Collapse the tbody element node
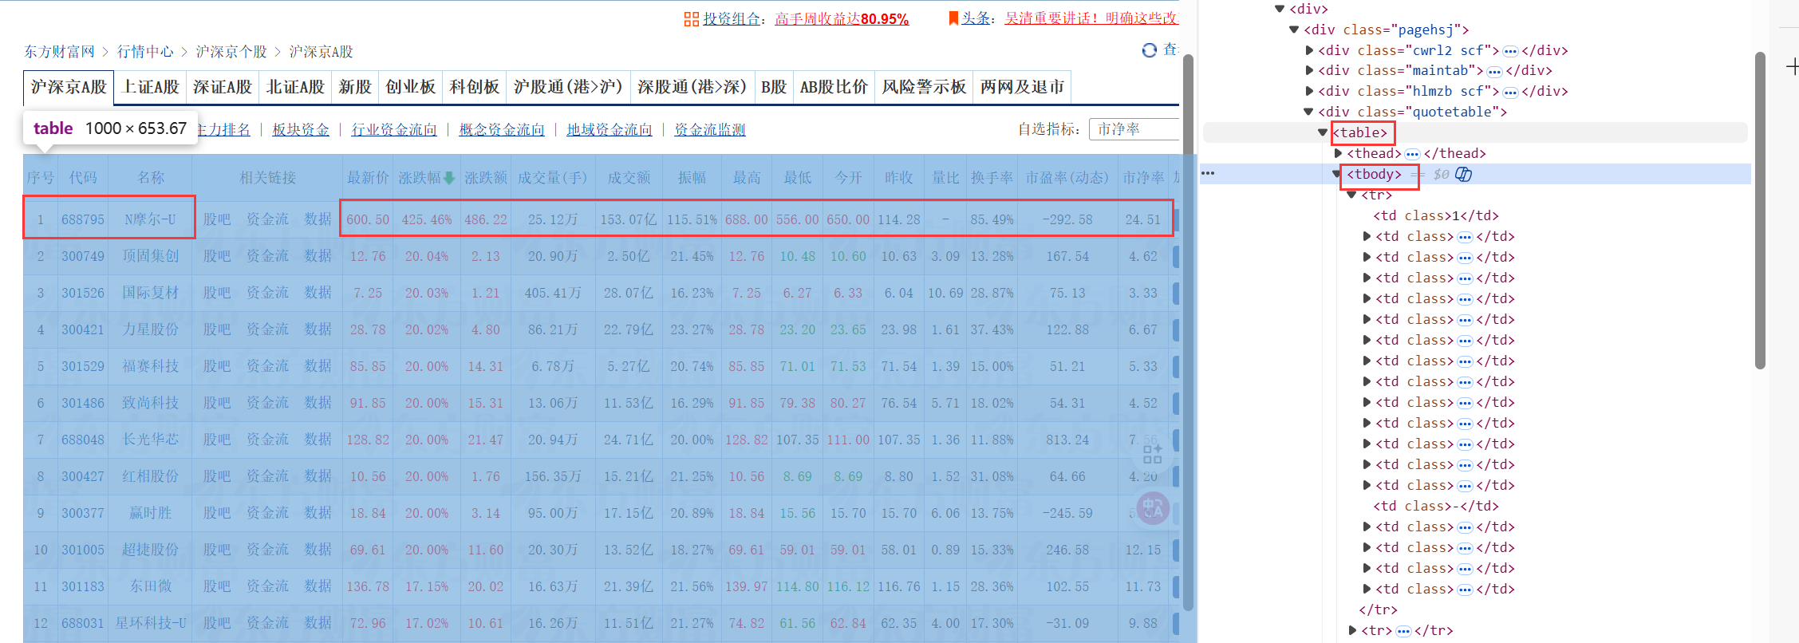The height and width of the screenshot is (643, 1799). (x=1337, y=174)
